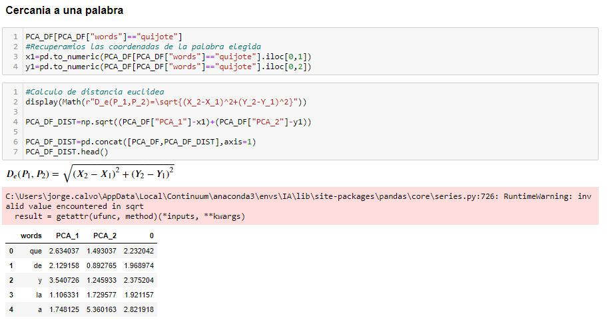Select the '0' column header in table

point(152,236)
